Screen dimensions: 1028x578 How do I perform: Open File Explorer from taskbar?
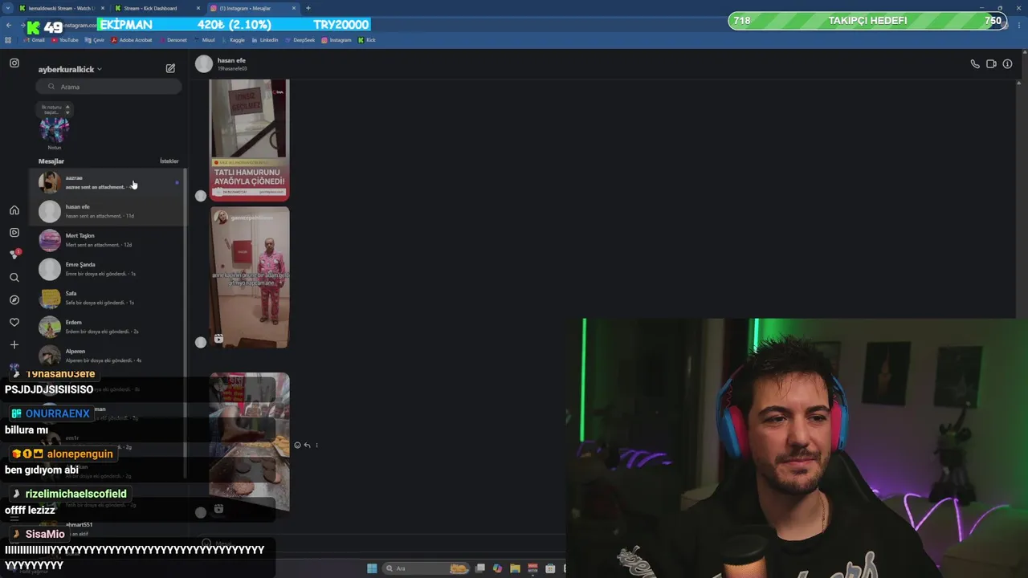pos(515,568)
